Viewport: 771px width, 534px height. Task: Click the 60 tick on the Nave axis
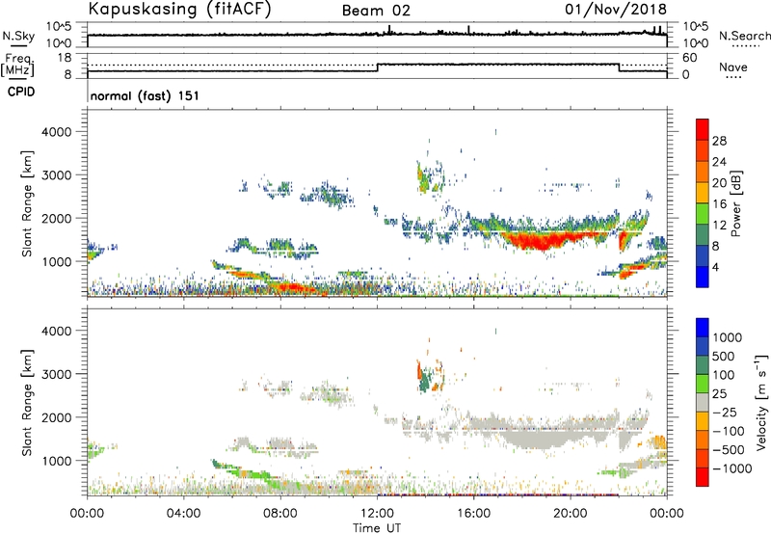(x=690, y=58)
